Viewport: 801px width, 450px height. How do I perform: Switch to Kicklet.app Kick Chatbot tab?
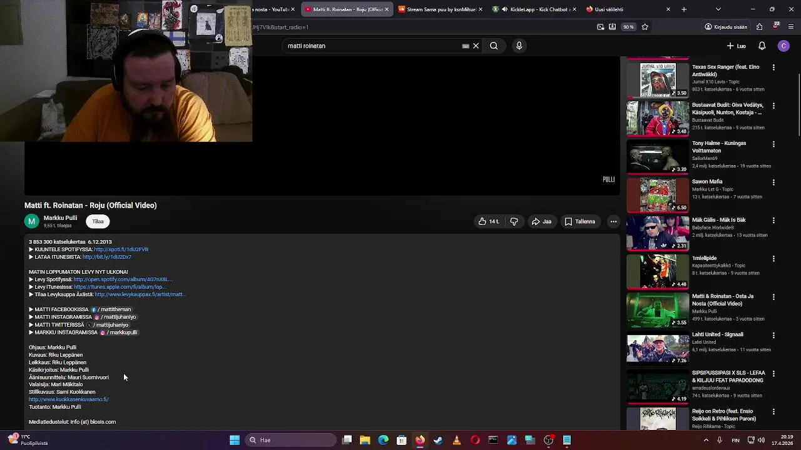(x=535, y=9)
